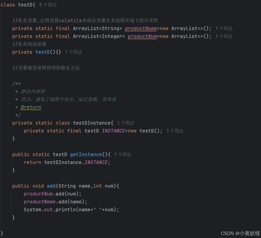Click the productNum.add(num) call line
The width and height of the screenshot is (261, 238).
(52, 194)
